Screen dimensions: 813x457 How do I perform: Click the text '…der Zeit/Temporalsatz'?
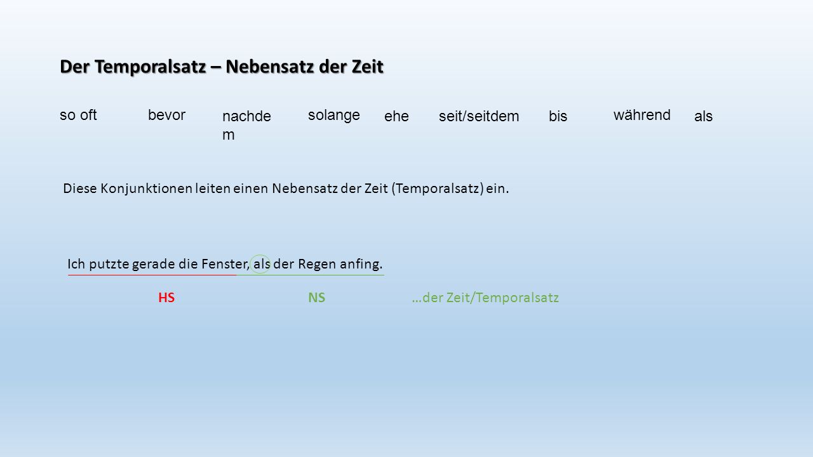point(485,298)
